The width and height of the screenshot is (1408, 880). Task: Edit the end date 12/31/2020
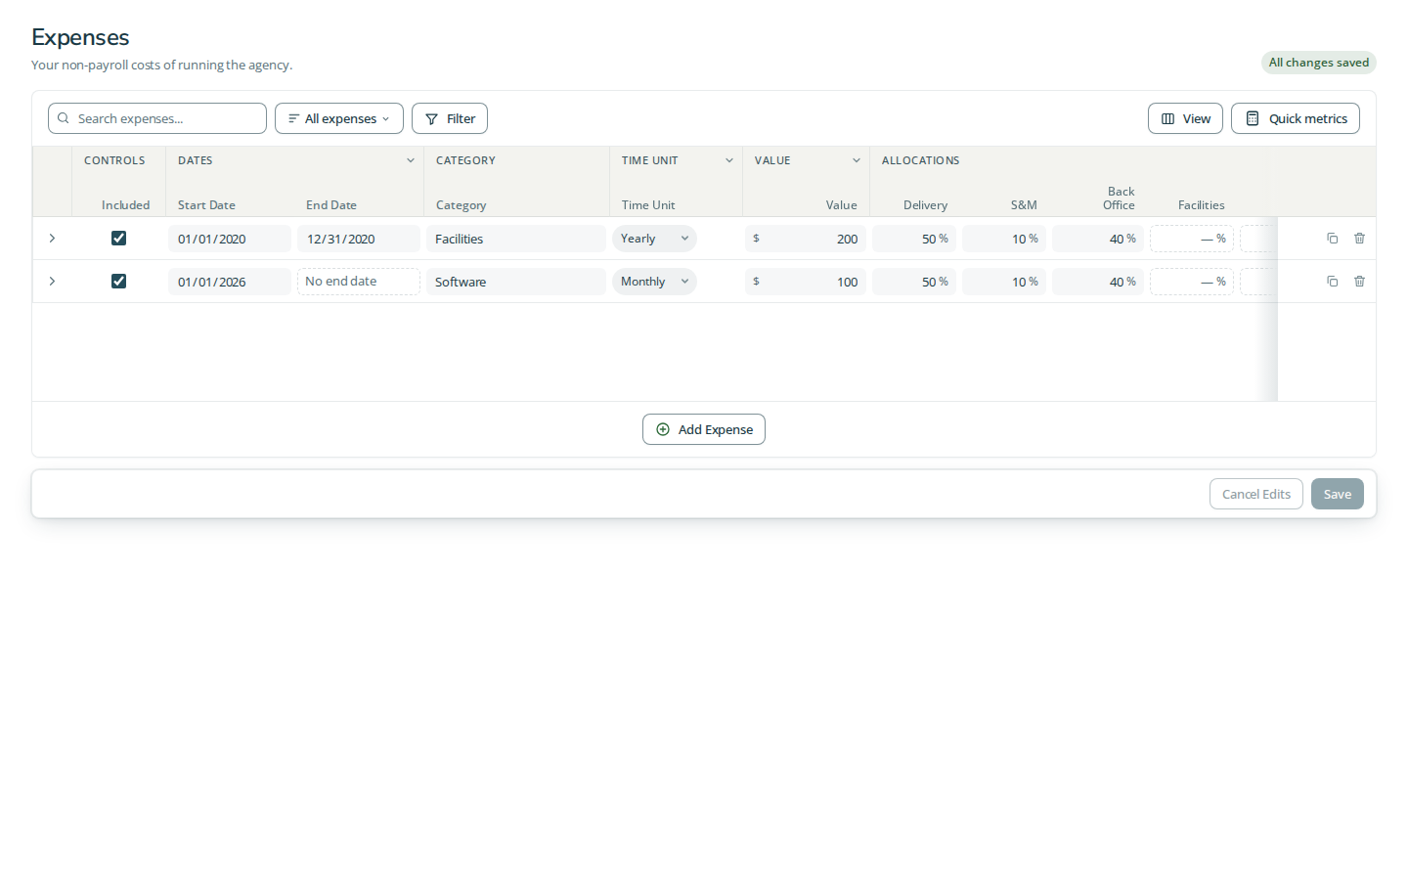359,239
